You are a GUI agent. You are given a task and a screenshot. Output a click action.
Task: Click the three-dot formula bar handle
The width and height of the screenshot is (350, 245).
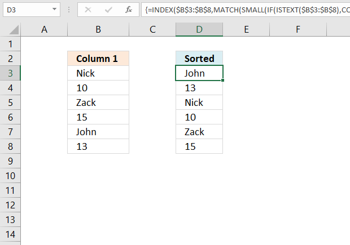click(x=69, y=10)
